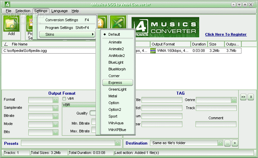Select the Option skin

click(x=118, y=103)
